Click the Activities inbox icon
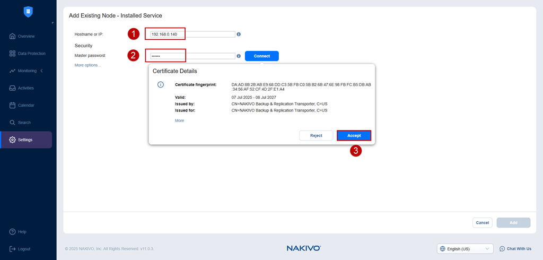The height and width of the screenshot is (260, 543). point(13,88)
